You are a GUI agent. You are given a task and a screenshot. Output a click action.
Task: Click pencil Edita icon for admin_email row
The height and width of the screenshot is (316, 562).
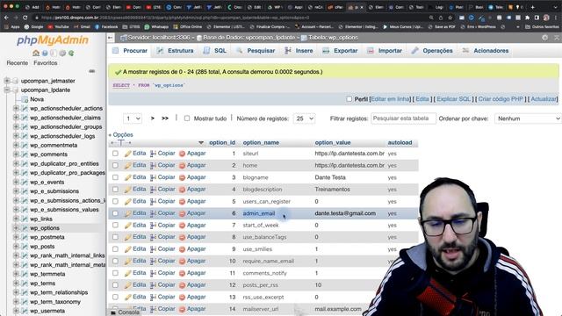(x=128, y=213)
